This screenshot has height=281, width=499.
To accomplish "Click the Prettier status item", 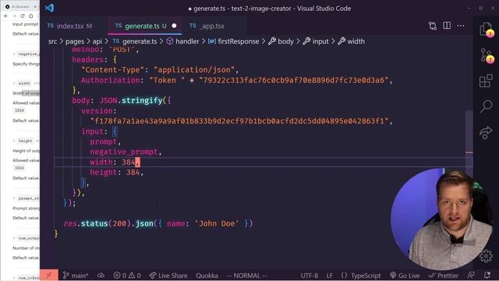I will pyautogui.click(x=444, y=276).
